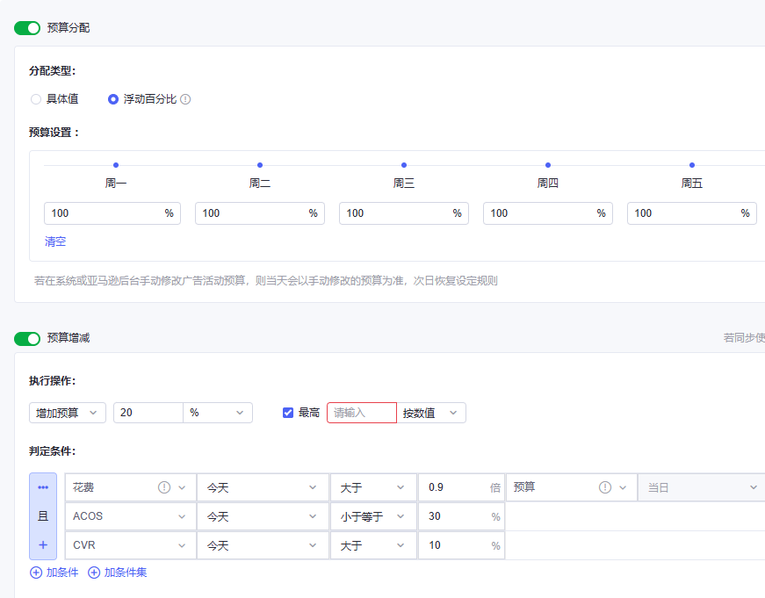Viewport: 765px width, 598px height.
Task: Click the three-dots icon in condition group
Action: click(43, 487)
